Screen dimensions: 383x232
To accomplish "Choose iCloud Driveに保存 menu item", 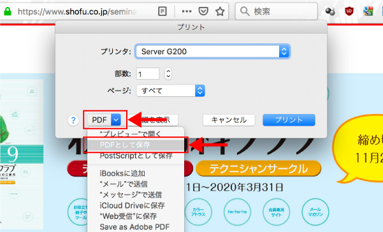I will click(x=136, y=205).
